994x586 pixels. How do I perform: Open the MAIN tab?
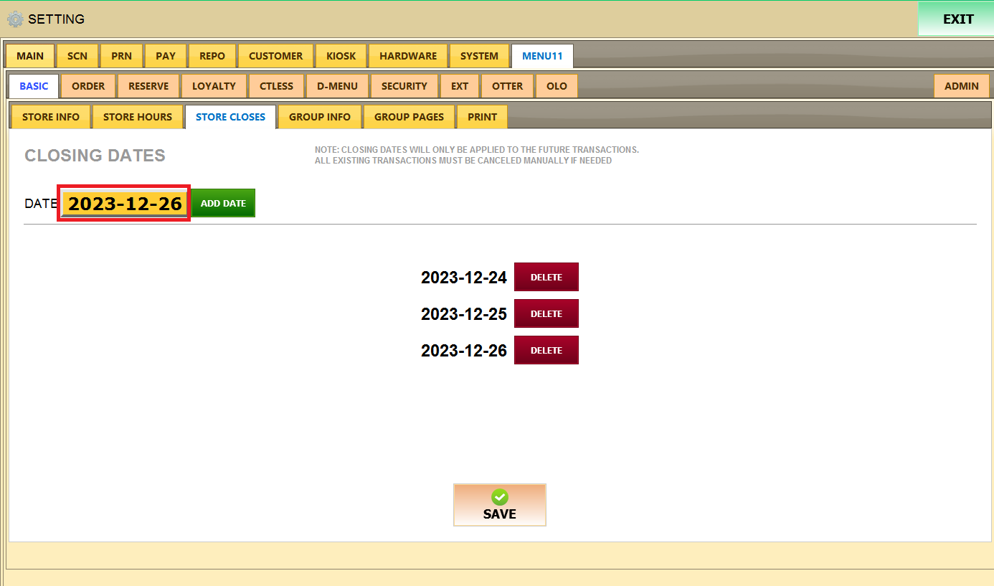tap(30, 56)
